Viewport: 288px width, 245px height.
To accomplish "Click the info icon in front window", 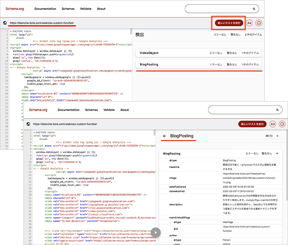I will point(282,124).
